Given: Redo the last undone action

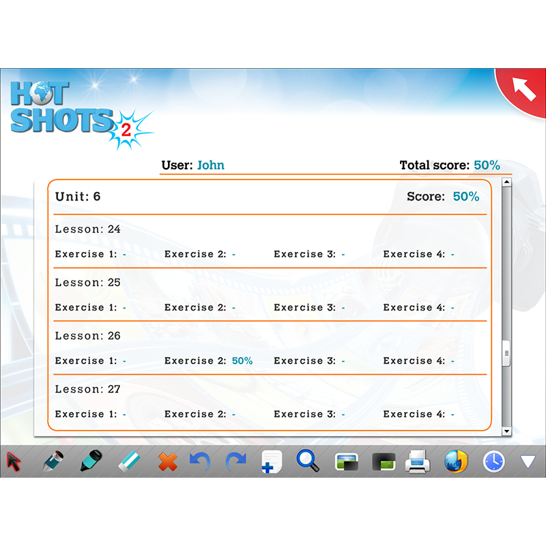Looking at the screenshot, I should click(x=236, y=462).
